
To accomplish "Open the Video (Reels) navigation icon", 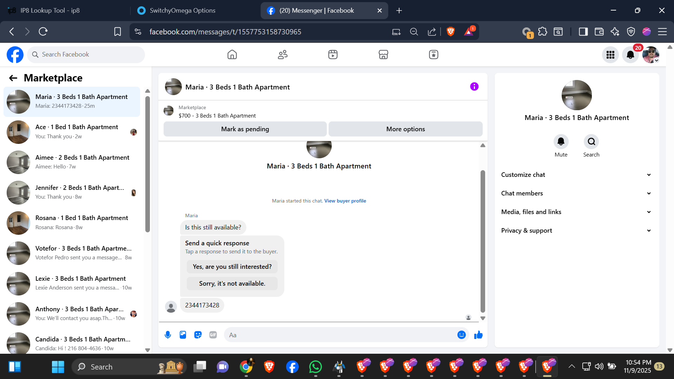I will pos(333,54).
